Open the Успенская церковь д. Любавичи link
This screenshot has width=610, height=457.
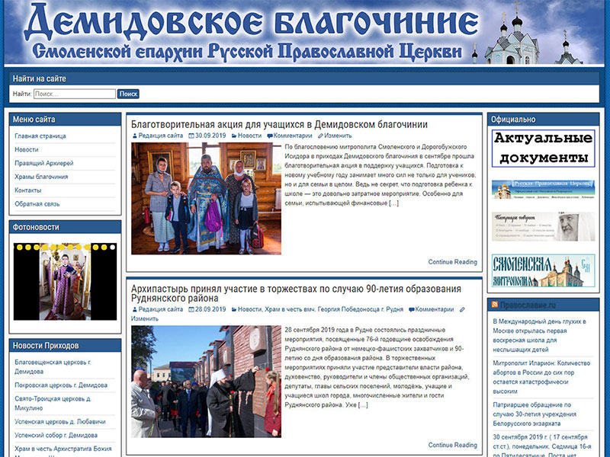pyautogui.click(x=60, y=422)
